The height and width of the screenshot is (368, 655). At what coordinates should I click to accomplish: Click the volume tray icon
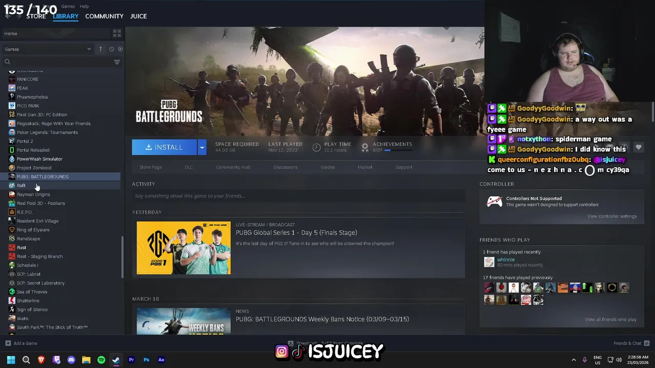(619, 359)
